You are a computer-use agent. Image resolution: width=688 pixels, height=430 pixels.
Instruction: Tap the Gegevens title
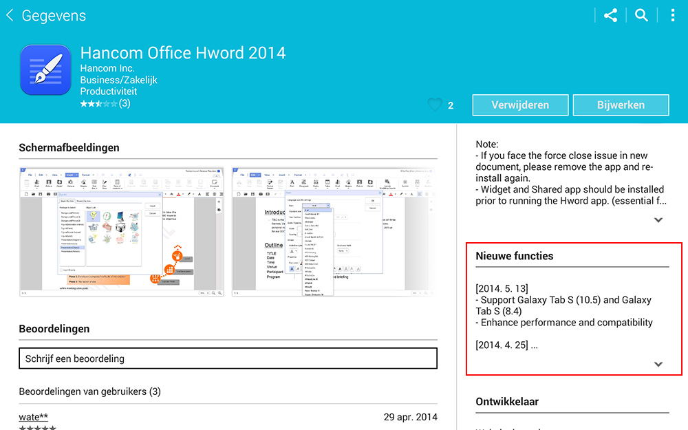[54, 16]
